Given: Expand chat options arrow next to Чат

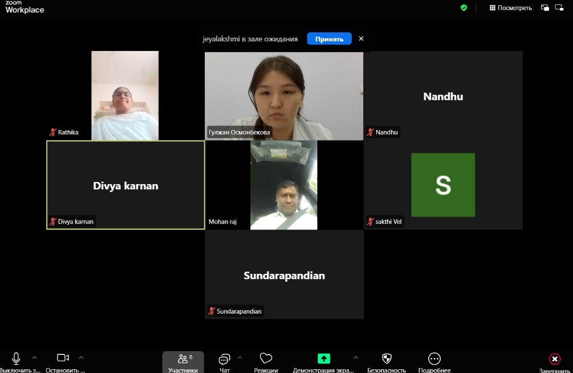Looking at the screenshot, I should 240,357.
